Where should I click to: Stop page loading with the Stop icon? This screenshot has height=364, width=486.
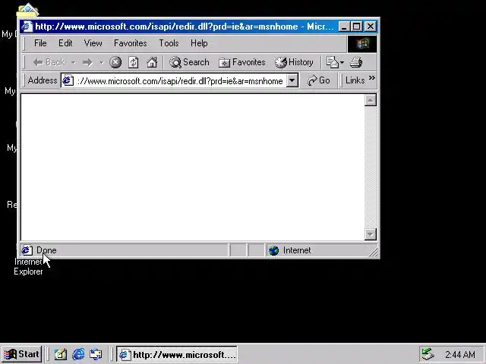click(x=115, y=62)
